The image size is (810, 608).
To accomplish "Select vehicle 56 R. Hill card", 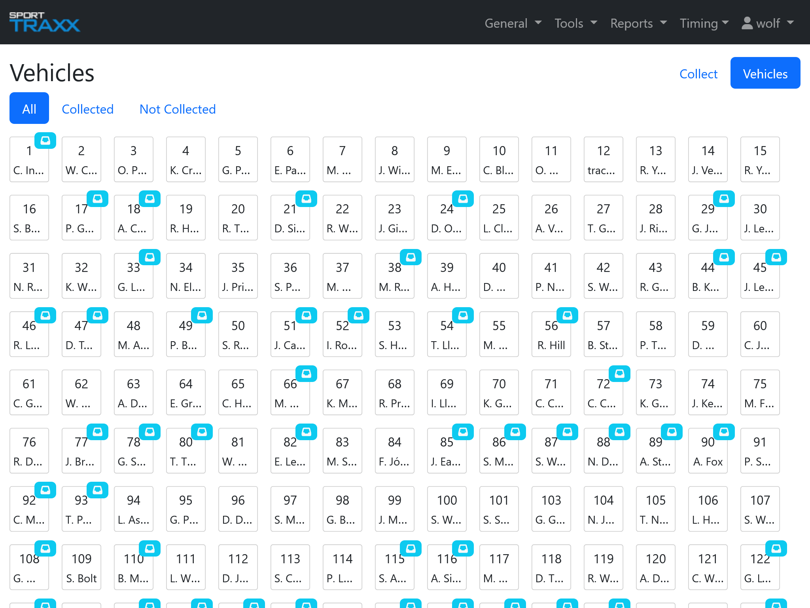I will pos(551,335).
